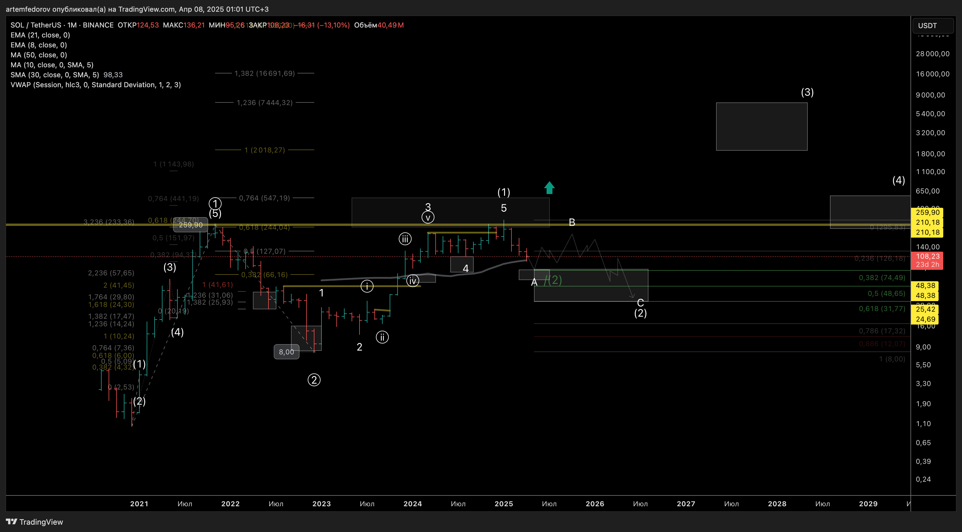Select the green up arrow marker

click(x=549, y=188)
